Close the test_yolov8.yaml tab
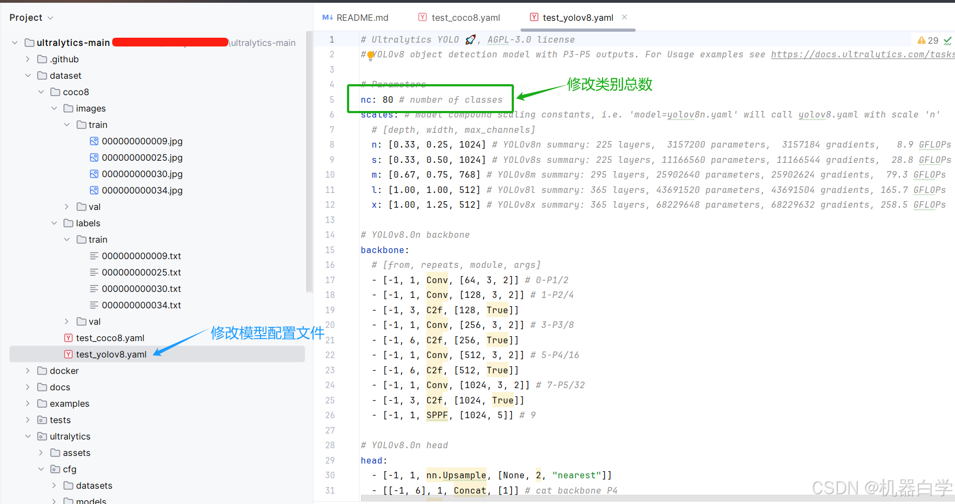 tap(624, 17)
